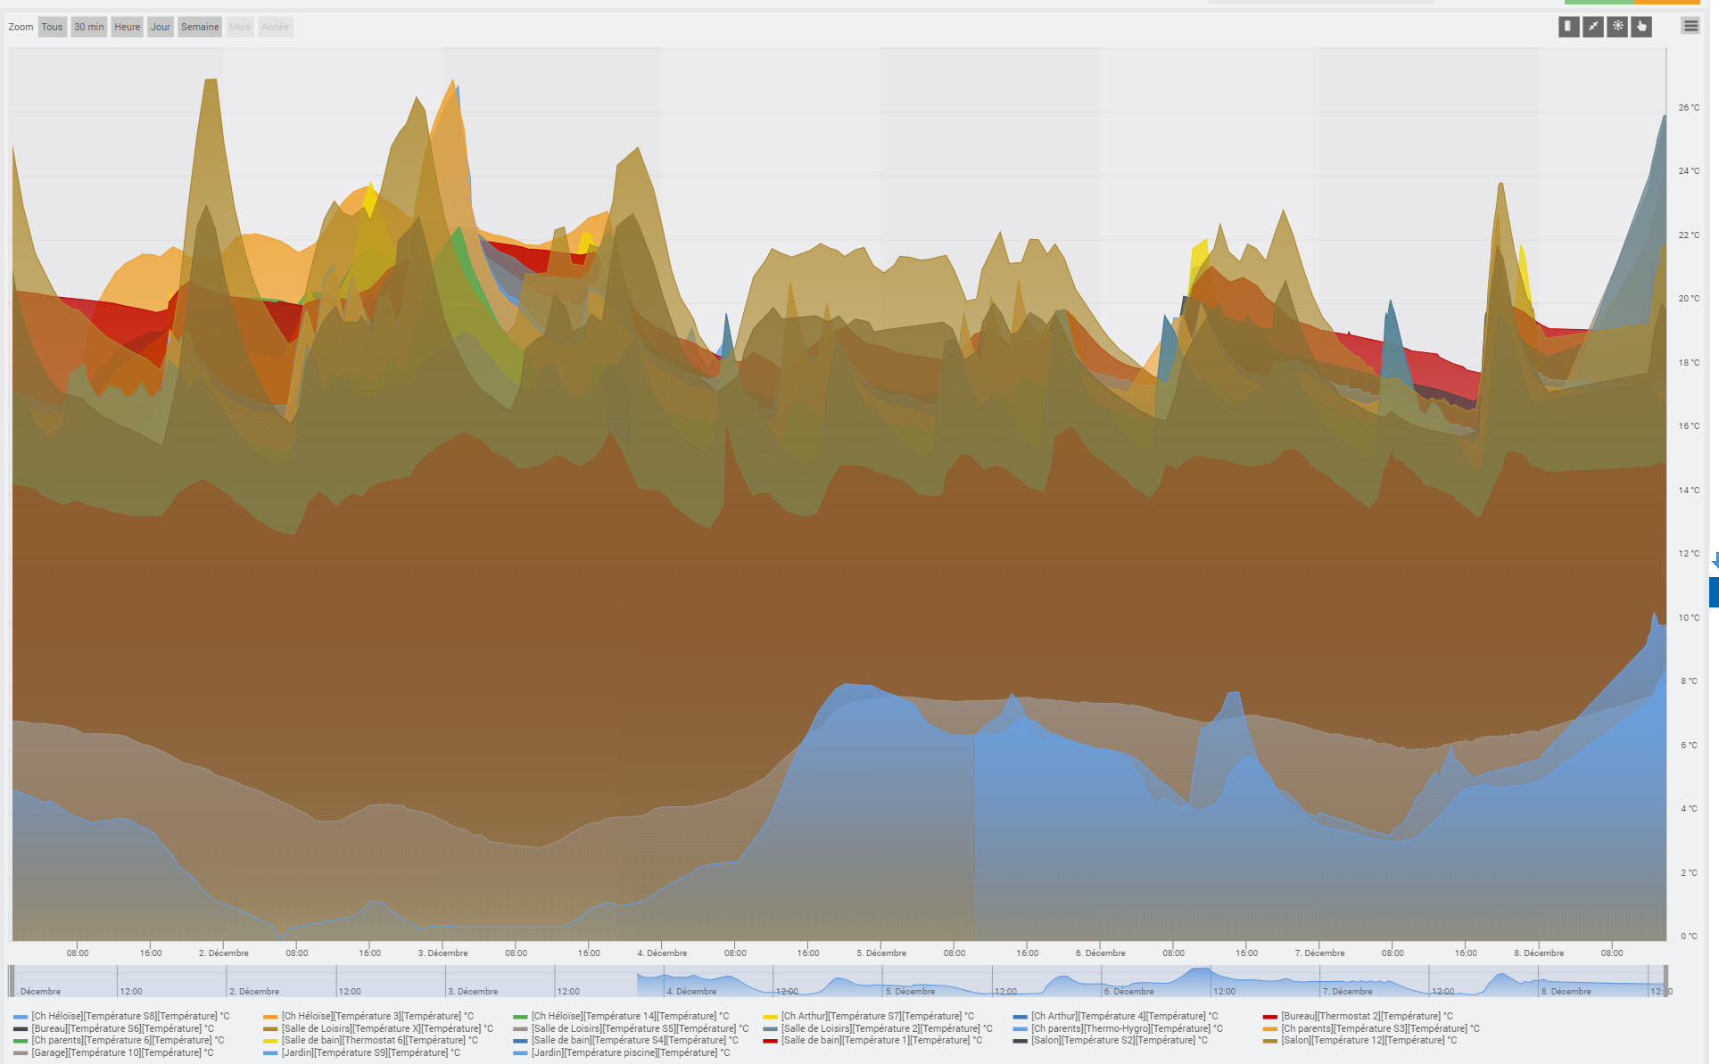This screenshot has height=1064, width=1719.
Task: Select Semaine zoom range
Action: (x=200, y=27)
